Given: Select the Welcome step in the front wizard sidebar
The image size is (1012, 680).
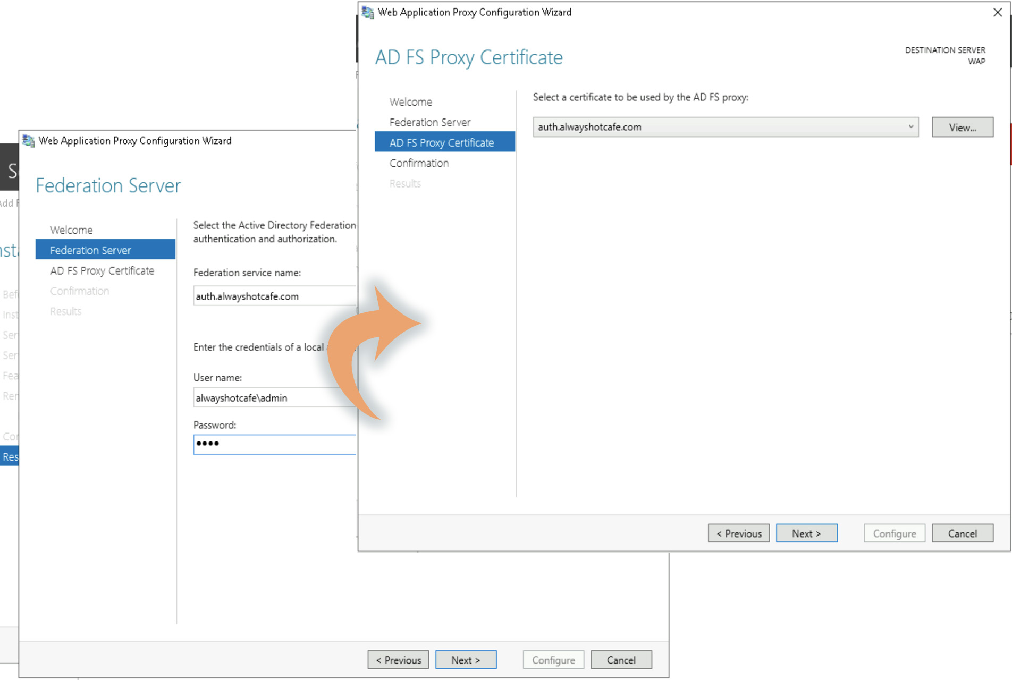Looking at the screenshot, I should coord(410,101).
